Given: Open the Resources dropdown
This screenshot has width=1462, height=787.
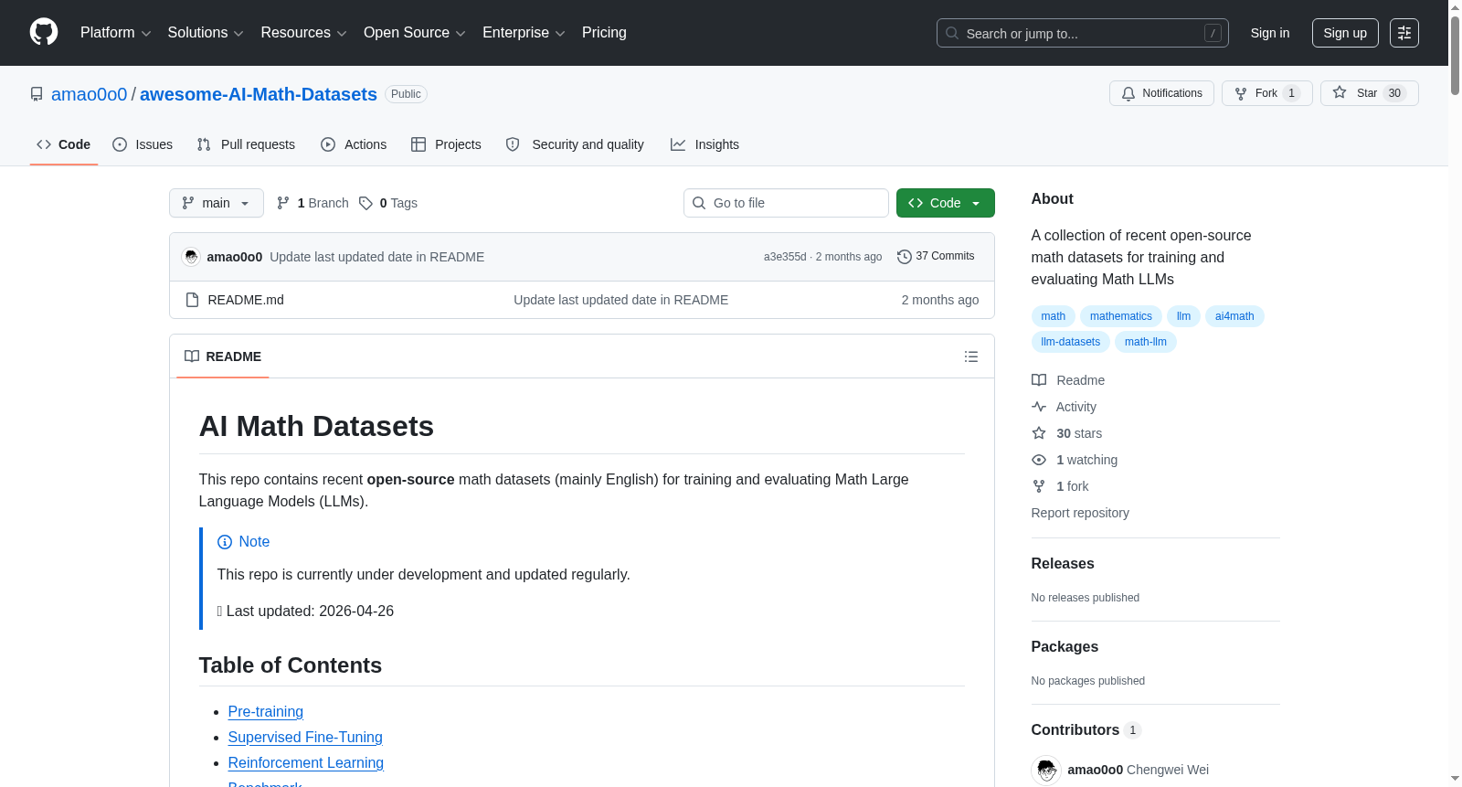Looking at the screenshot, I should tap(303, 33).
